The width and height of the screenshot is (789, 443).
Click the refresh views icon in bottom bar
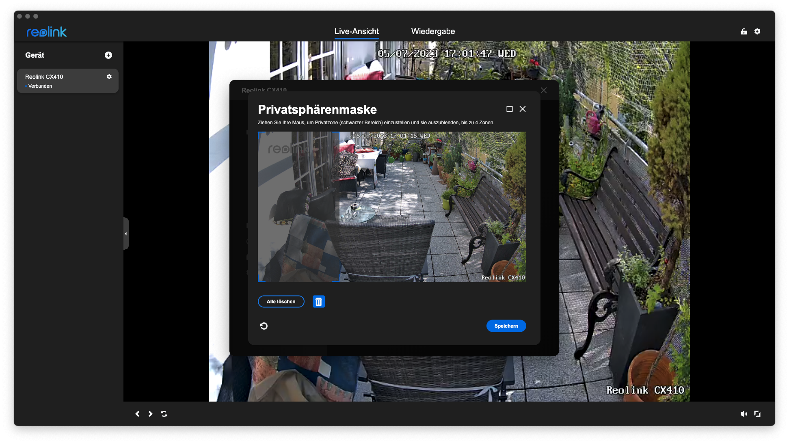(x=164, y=414)
